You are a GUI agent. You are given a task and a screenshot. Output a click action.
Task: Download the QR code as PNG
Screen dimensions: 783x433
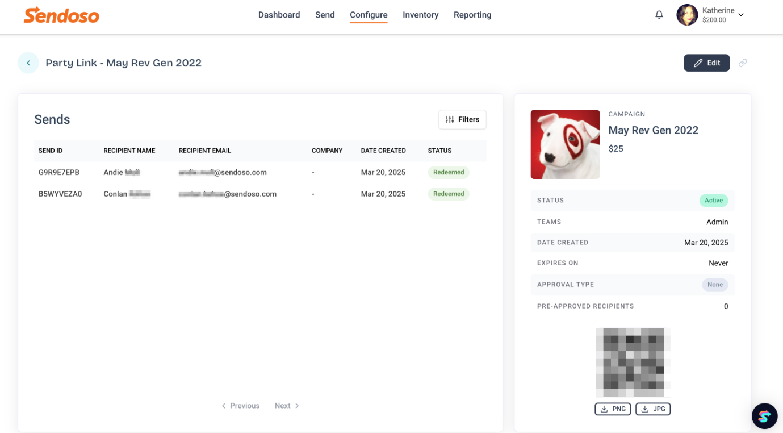(x=613, y=409)
